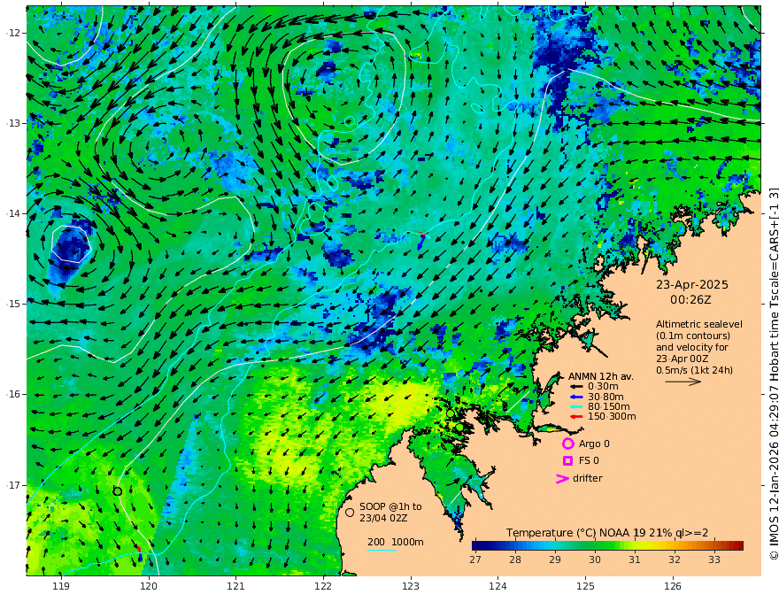Click the black 0-30m arrow legend icon
779x602 pixels.
(x=575, y=387)
